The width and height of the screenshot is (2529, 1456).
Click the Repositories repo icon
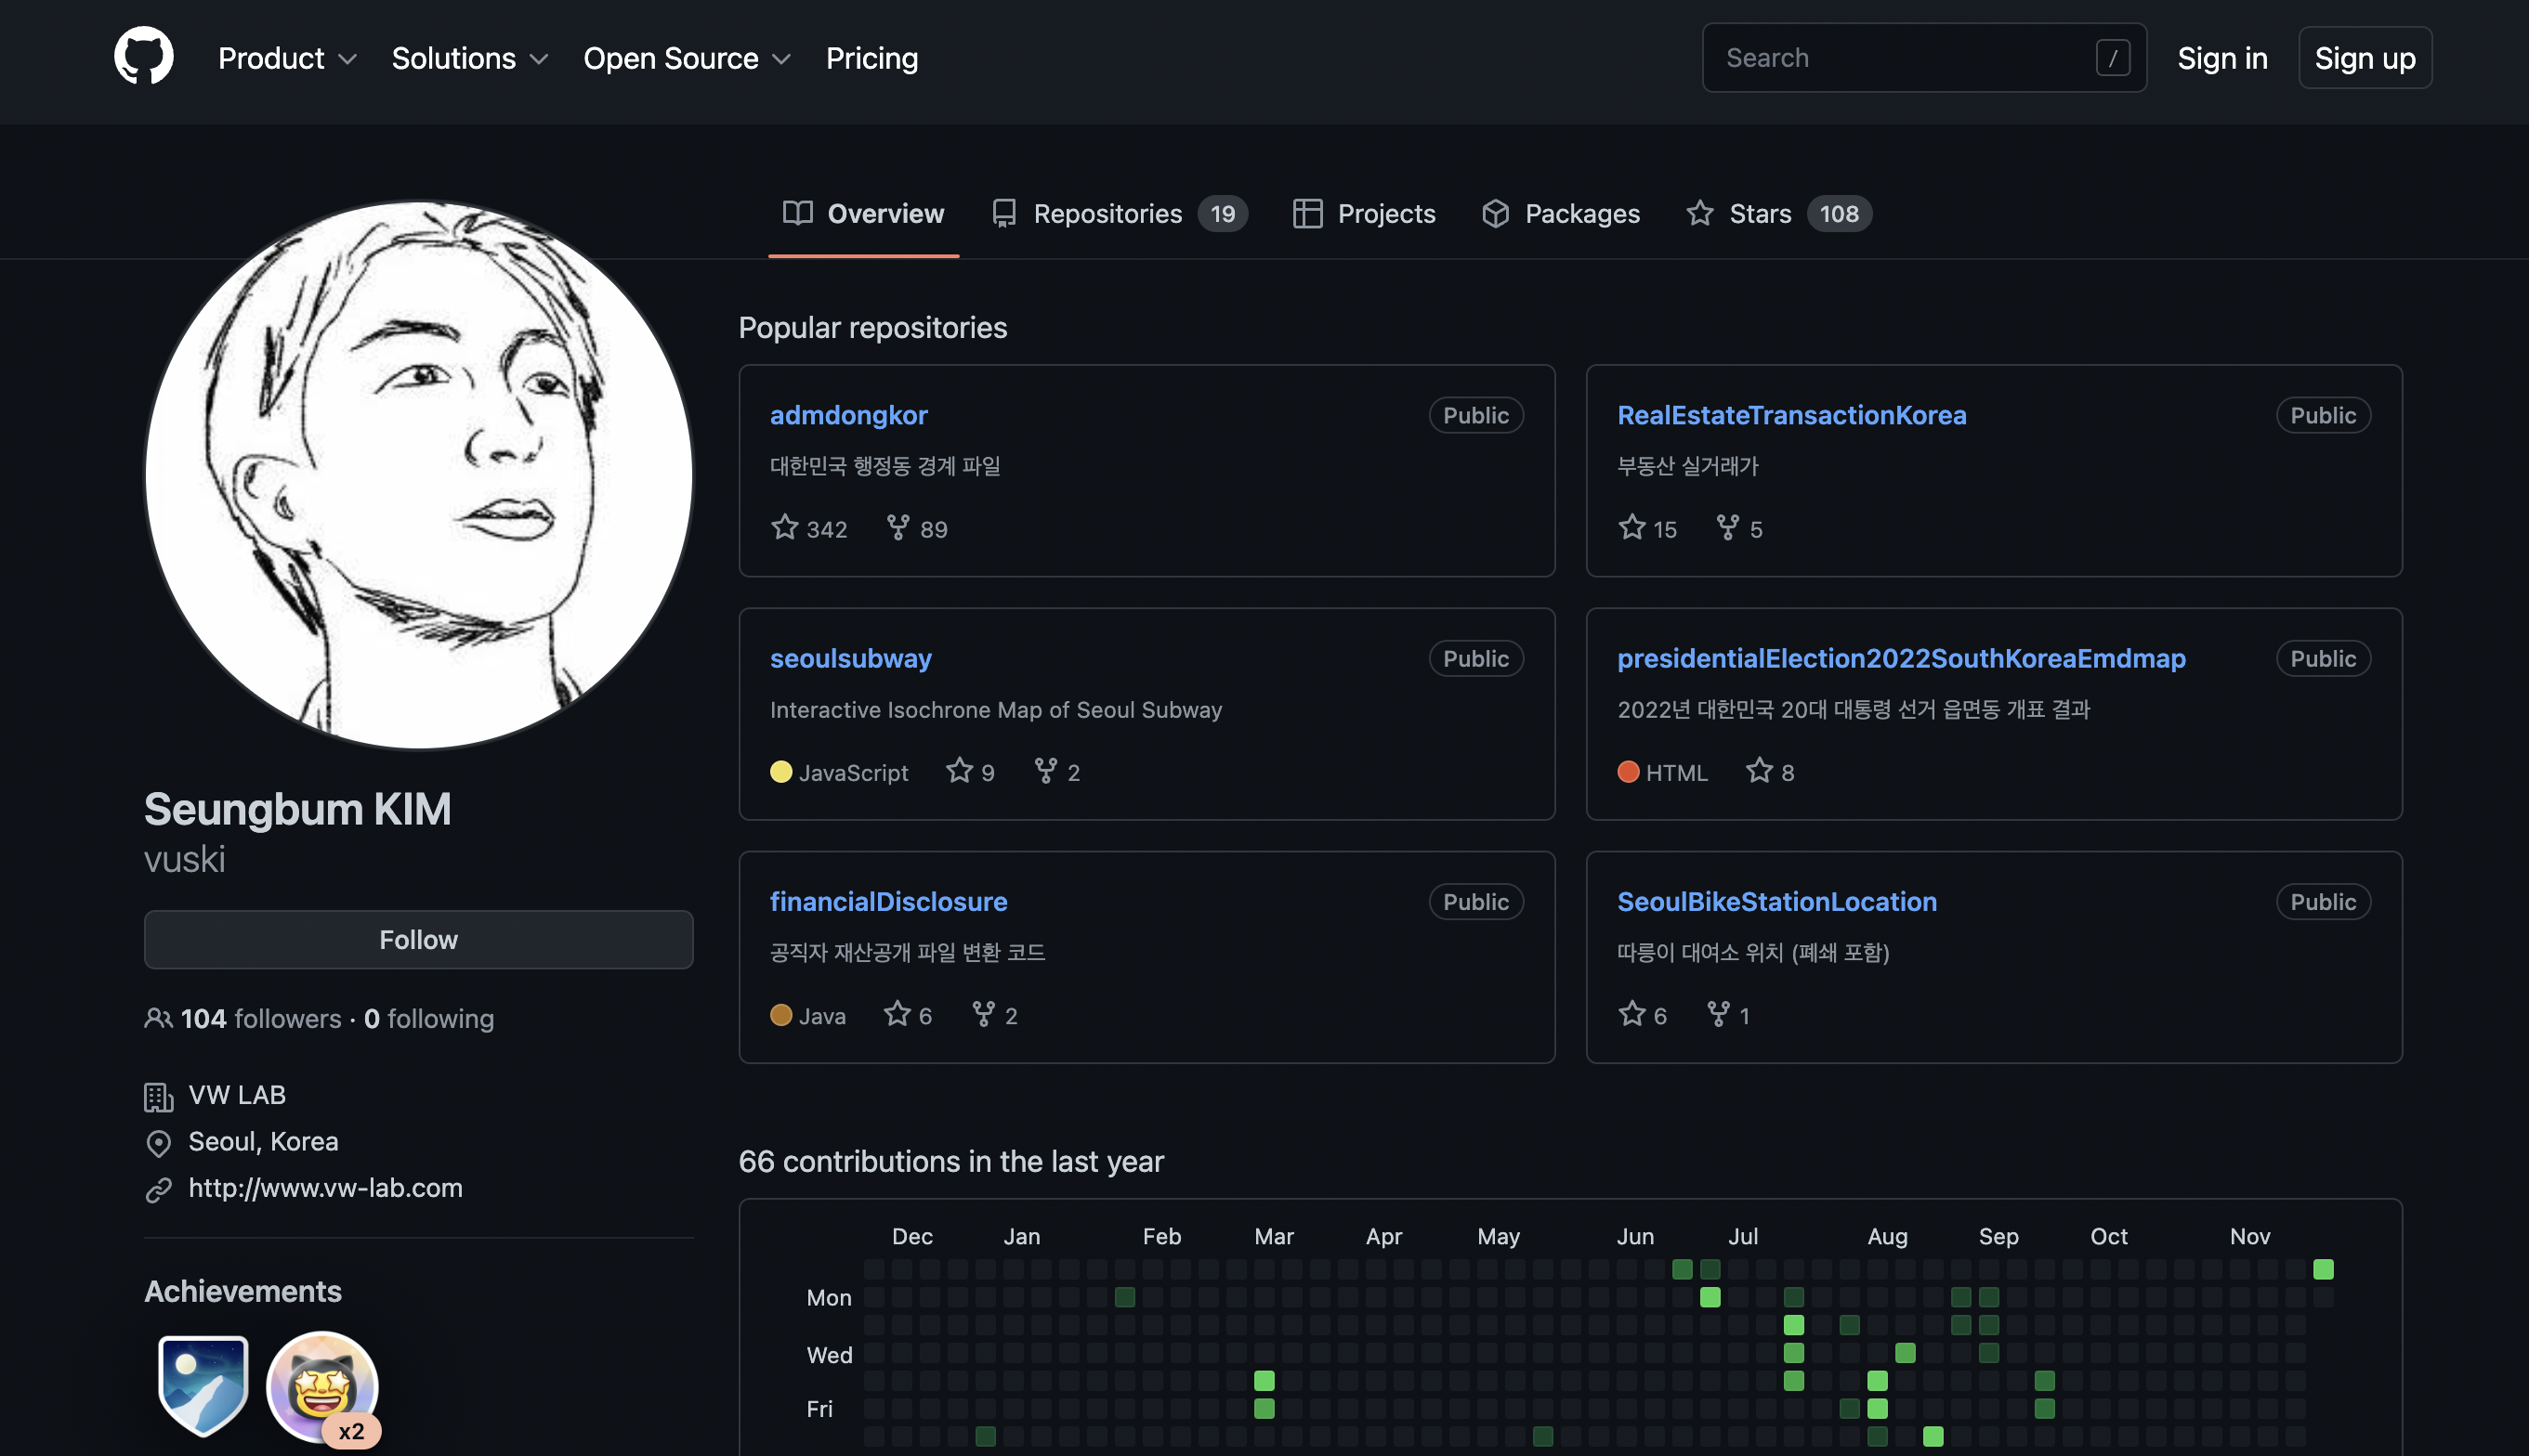1003,213
